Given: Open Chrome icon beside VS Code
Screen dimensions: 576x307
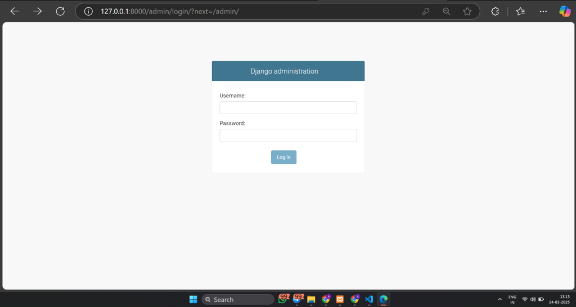Looking at the screenshot, I should pyautogui.click(x=354, y=299).
